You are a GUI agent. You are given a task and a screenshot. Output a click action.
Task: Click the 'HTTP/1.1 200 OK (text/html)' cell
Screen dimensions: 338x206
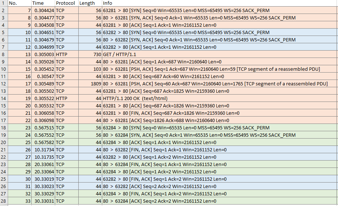tap(220, 98)
